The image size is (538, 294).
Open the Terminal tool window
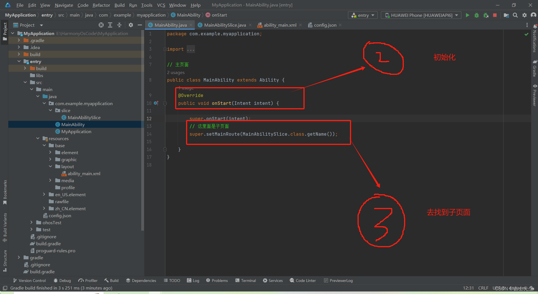pyautogui.click(x=245, y=281)
